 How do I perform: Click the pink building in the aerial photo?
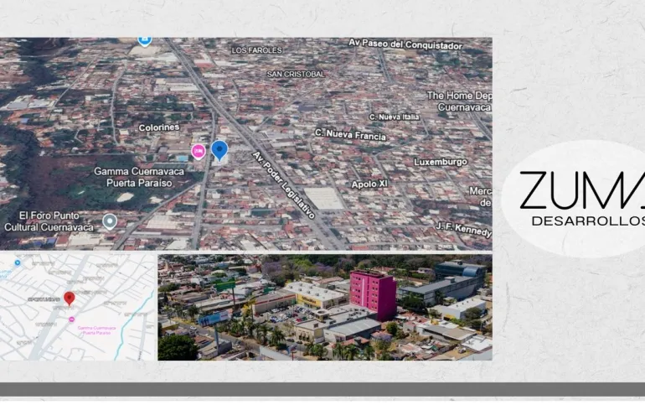373,293
